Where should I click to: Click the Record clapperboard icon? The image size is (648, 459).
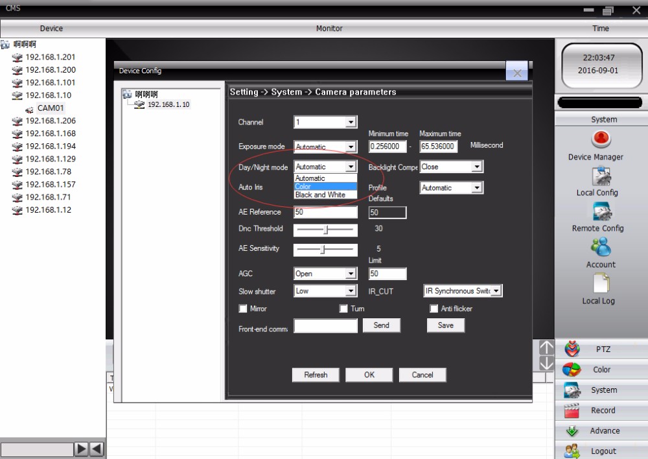pos(572,410)
